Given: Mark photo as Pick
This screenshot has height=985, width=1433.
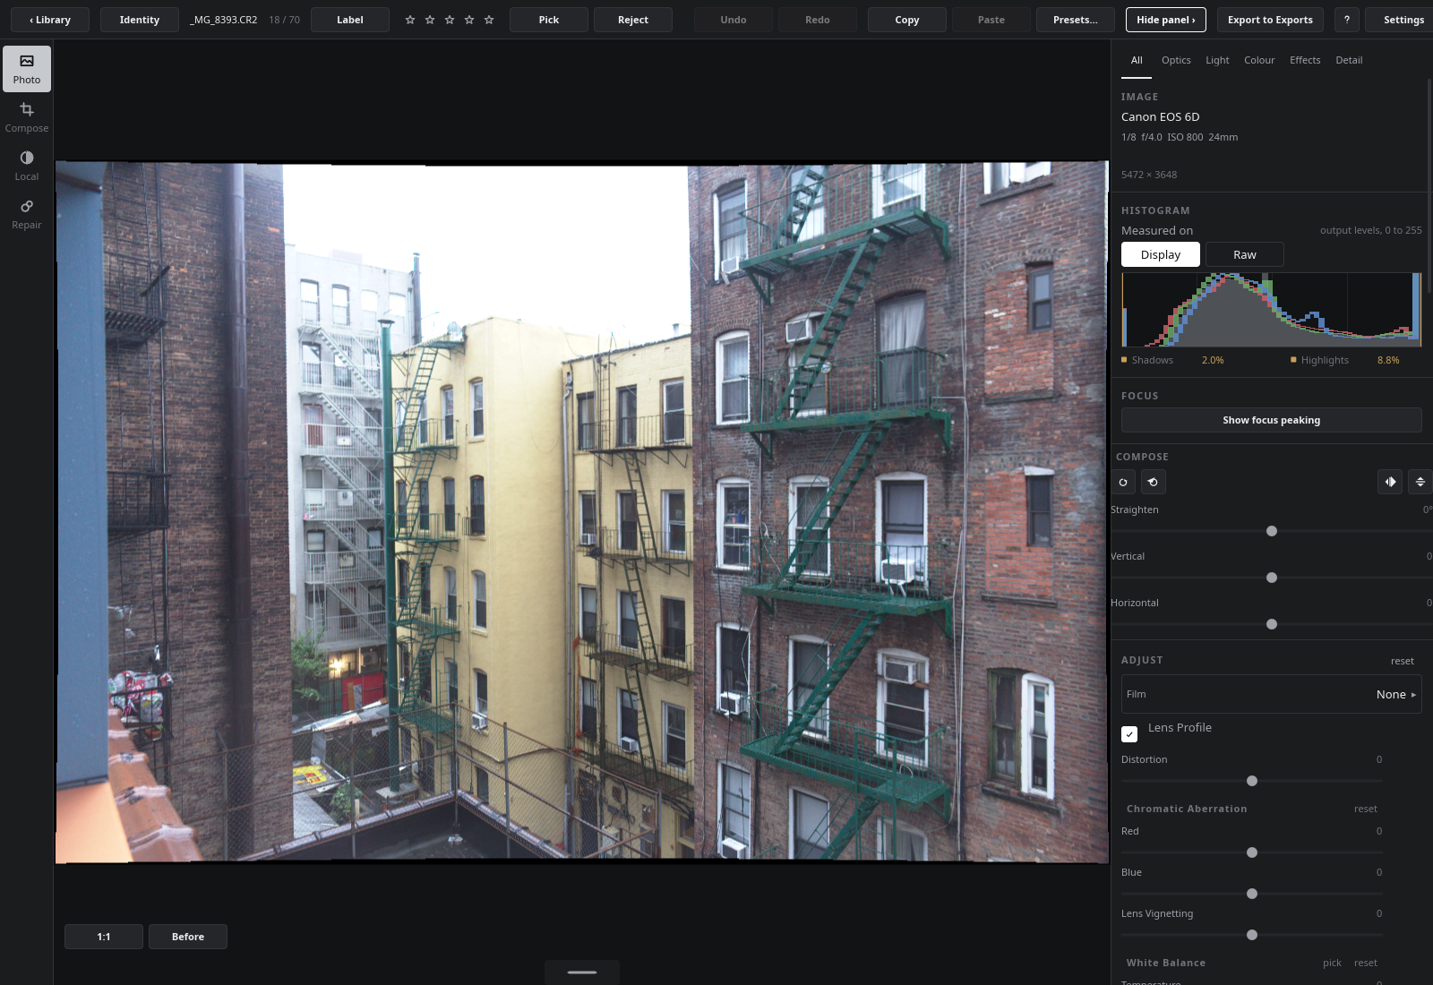Looking at the screenshot, I should 549,20.
